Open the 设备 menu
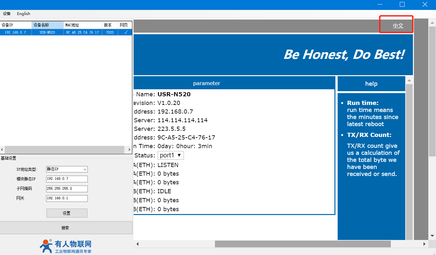 pyautogui.click(x=7, y=14)
